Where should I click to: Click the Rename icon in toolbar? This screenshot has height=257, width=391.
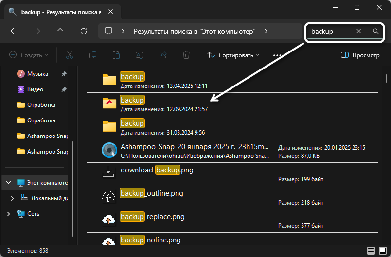point(139,55)
